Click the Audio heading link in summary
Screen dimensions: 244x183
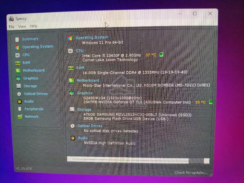(83, 138)
